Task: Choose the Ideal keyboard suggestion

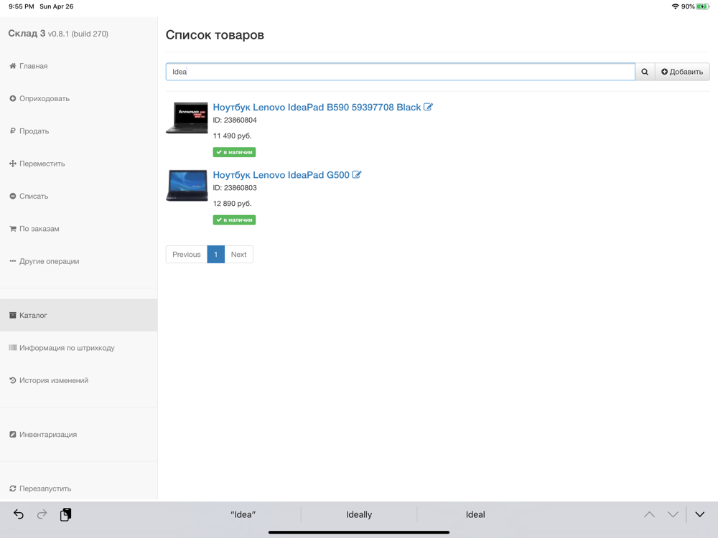Action: 475,514
